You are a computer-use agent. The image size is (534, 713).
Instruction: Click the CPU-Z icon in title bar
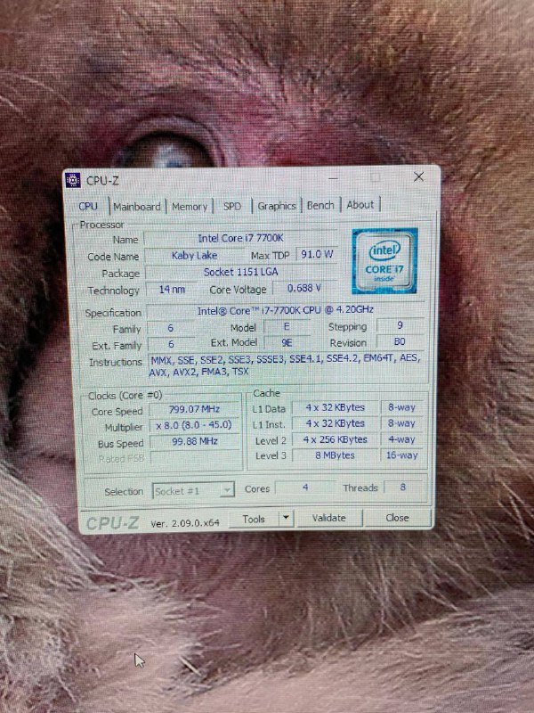click(x=74, y=180)
